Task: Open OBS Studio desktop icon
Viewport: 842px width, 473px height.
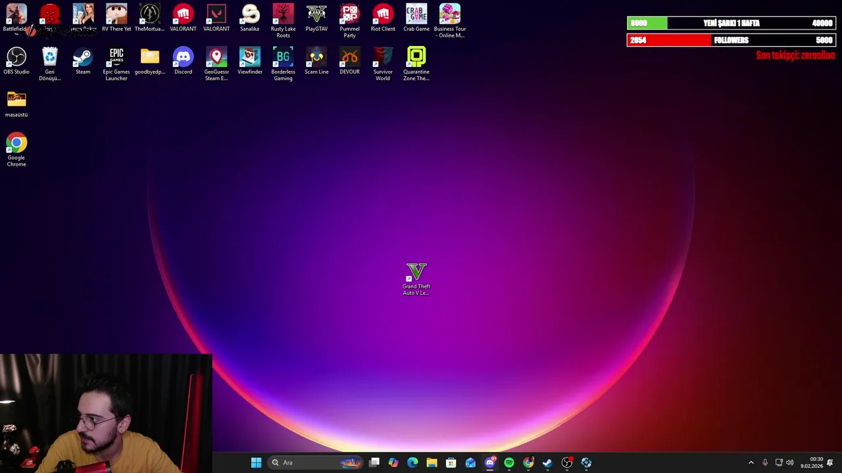Action: pos(16,61)
